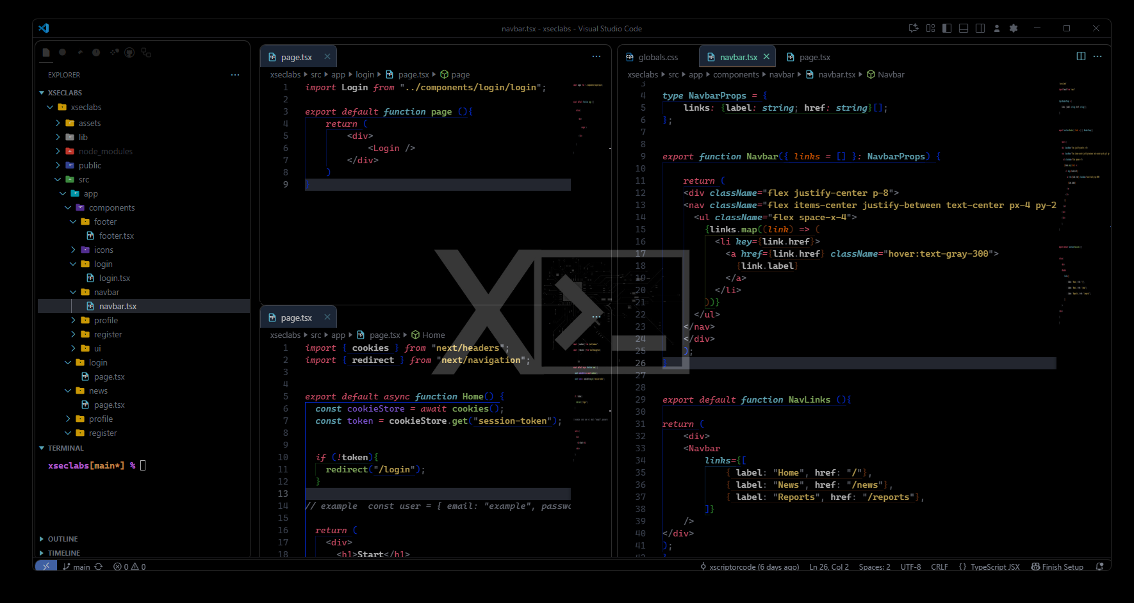Click the Home symbol in lower-left breadcrumb
This screenshot has width=1134, height=603.
428,335
